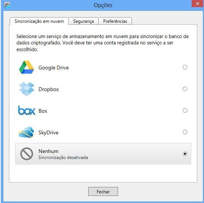Image resolution: width=204 pixels, height=203 pixels.
Task: Click the Dropbox open-box icon
Action: tap(27, 89)
